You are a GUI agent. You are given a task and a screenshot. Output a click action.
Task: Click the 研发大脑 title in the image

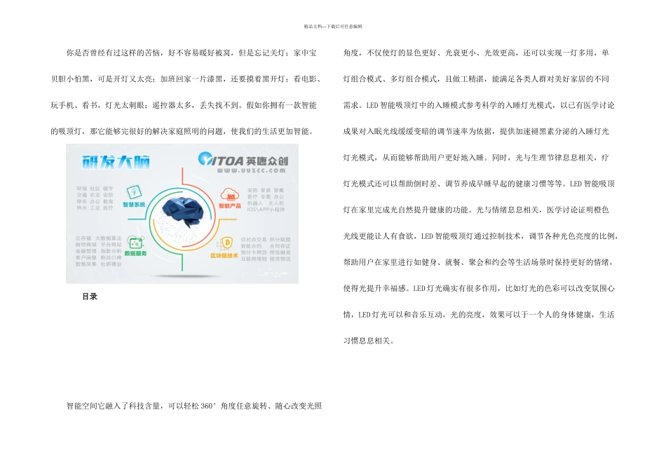coord(116,162)
